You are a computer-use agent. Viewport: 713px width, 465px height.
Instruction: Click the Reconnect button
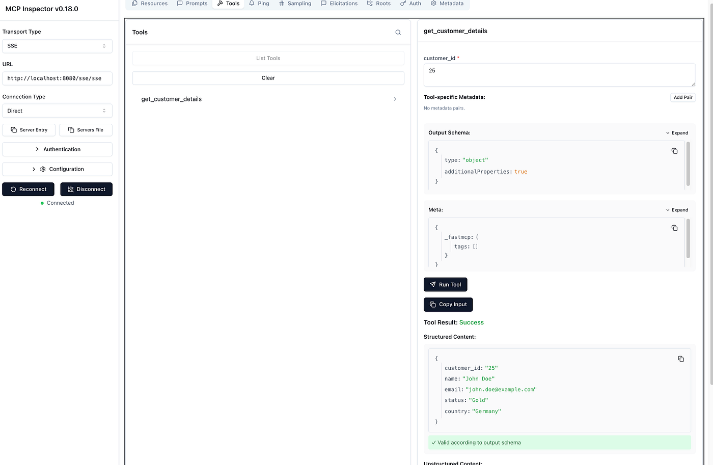28,189
